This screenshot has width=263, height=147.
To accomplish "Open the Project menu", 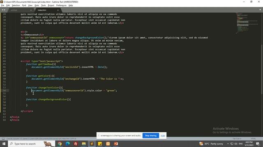I will [x=51, y=5].
